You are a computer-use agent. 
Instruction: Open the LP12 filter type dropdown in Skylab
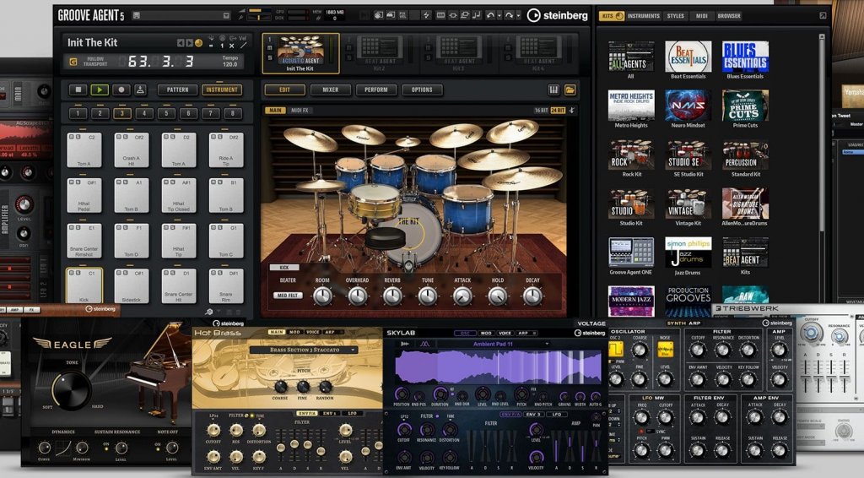click(404, 417)
